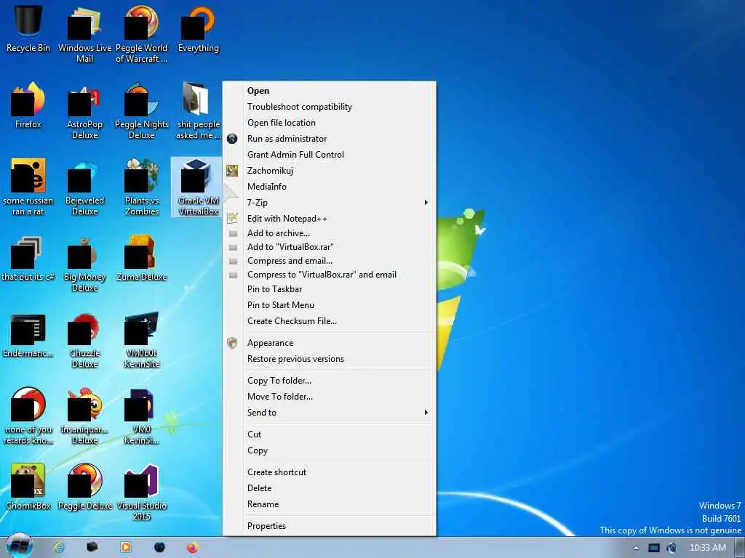Choose Run as administrator

(330, 139)
